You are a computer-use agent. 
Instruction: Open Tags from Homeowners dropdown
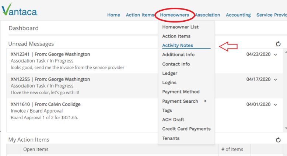[x=167, y=110]
